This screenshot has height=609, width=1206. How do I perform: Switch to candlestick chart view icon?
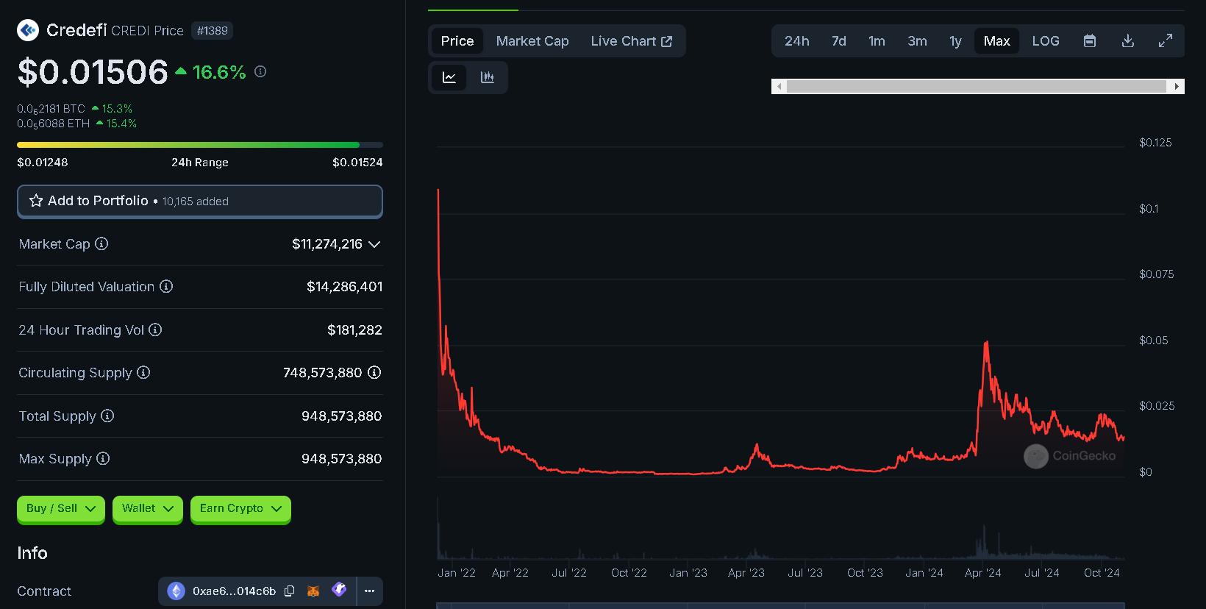pos(487,77)
